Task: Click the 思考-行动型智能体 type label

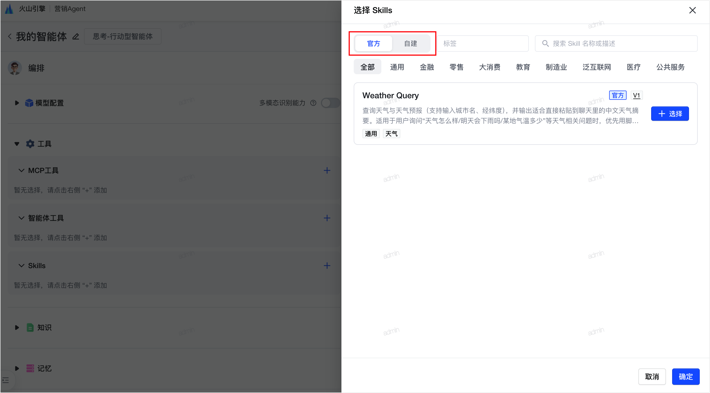Action: pos(123,36)
